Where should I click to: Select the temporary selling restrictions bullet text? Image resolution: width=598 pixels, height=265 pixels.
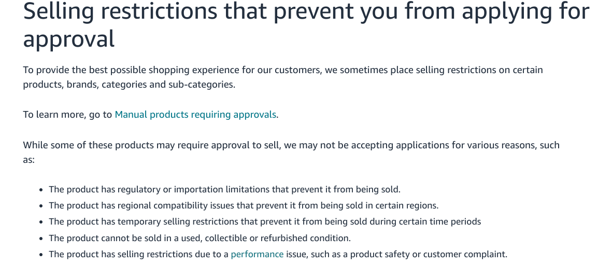tap(265, 221)
